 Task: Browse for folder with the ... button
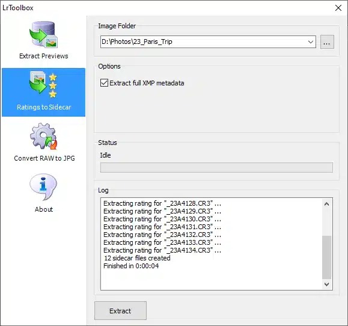pyautogui.click(x=327, y=42)
